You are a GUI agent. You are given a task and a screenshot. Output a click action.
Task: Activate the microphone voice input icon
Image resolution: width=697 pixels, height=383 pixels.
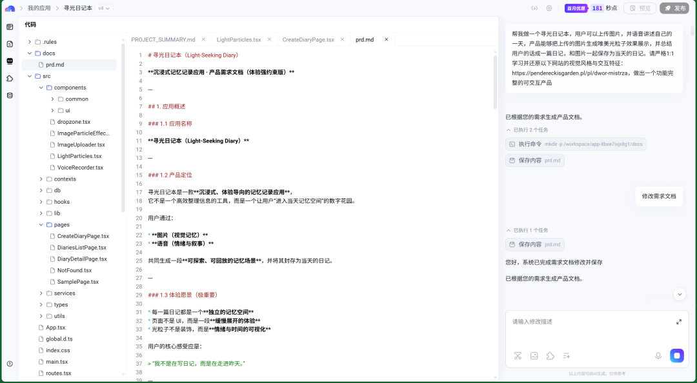tap(658, 355)
